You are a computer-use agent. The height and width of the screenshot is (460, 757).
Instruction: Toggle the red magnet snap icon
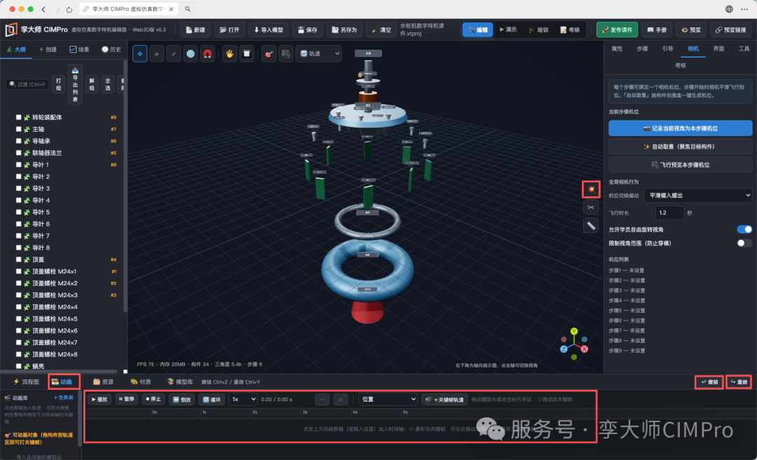(x=207, y=53)
